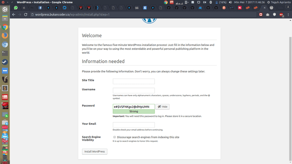Open Firefox from the Ubuntu launcher
This screenshot has width=292, height=164.
tap(5, 35)
